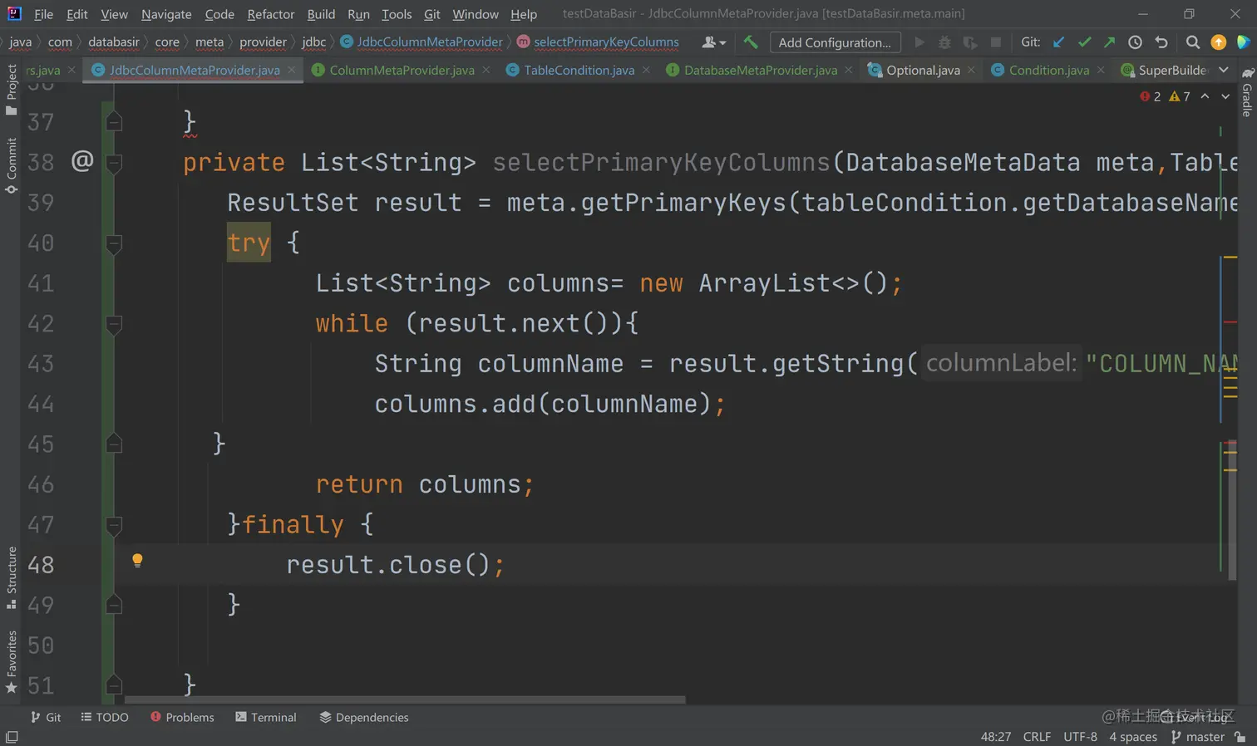The width and height of the screenshot is (1257, 746).
Task: Close the Condition.java tab
Action: pos(1101,70)
